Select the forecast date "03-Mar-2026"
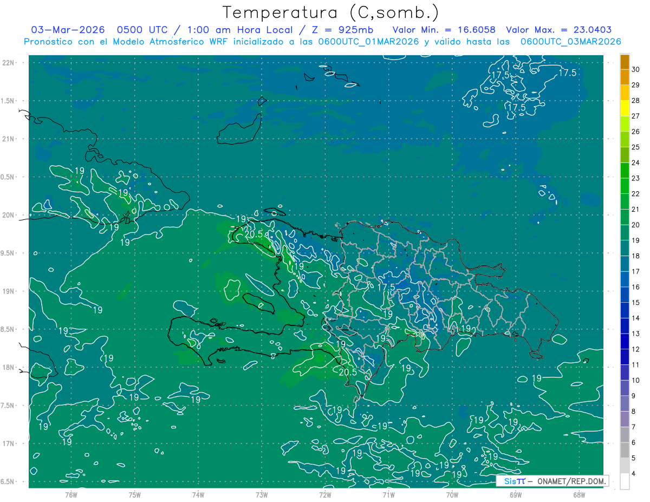 coord(68,30)
